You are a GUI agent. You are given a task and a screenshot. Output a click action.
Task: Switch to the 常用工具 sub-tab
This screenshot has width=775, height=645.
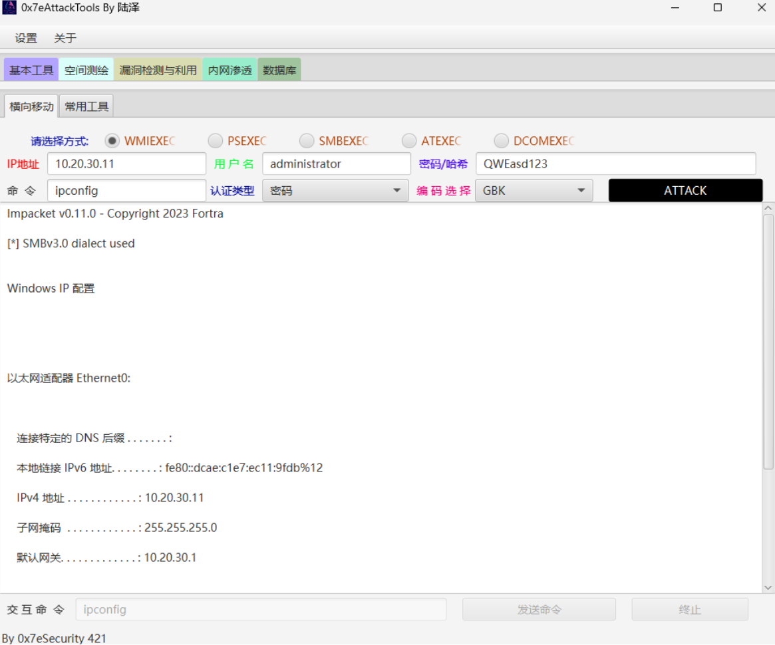tap(86, 106)
